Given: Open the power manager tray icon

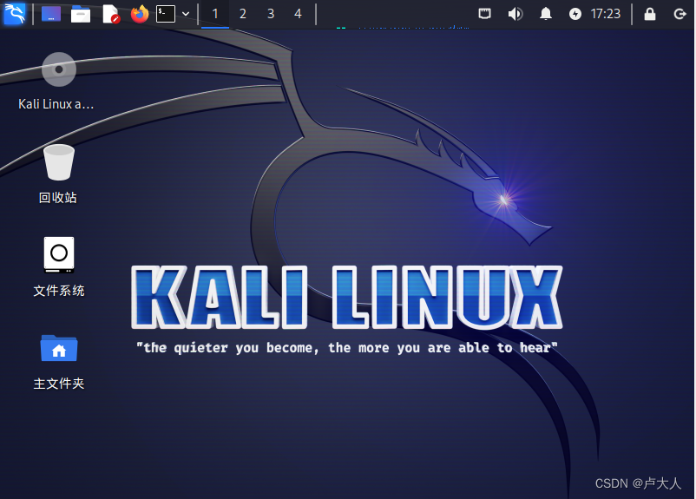Looking at the screenshot, I should tap(575, 14).
